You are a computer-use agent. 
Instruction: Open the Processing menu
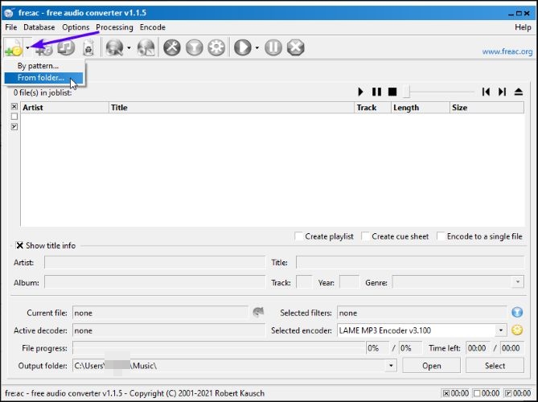point(114,27)
